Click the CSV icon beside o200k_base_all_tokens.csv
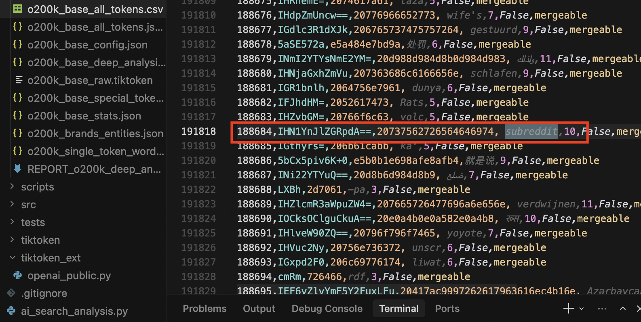 click(17, 9)
